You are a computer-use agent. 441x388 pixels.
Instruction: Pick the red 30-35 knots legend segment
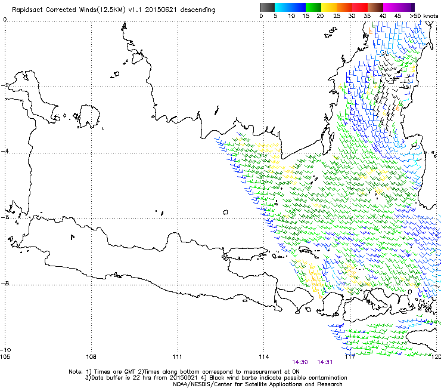point(360,7)
